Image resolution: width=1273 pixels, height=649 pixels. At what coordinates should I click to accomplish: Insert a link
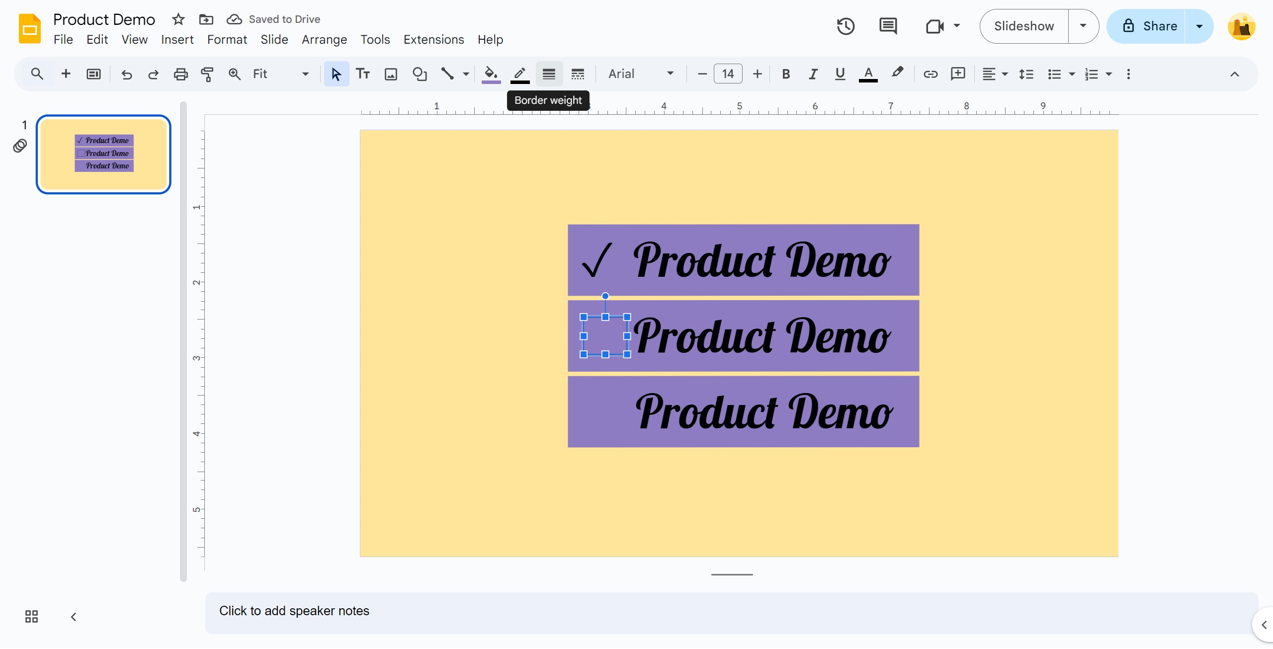coord(930,74)
